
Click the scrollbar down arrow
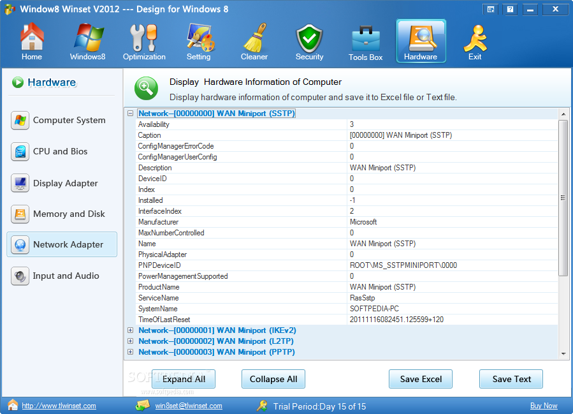pos(563,353)
